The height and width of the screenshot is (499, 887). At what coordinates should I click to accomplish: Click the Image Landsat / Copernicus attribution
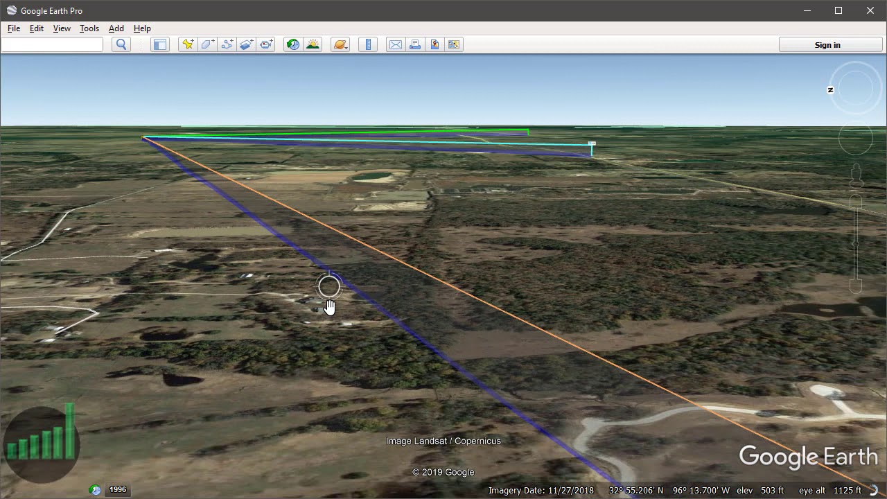[443, 441]
